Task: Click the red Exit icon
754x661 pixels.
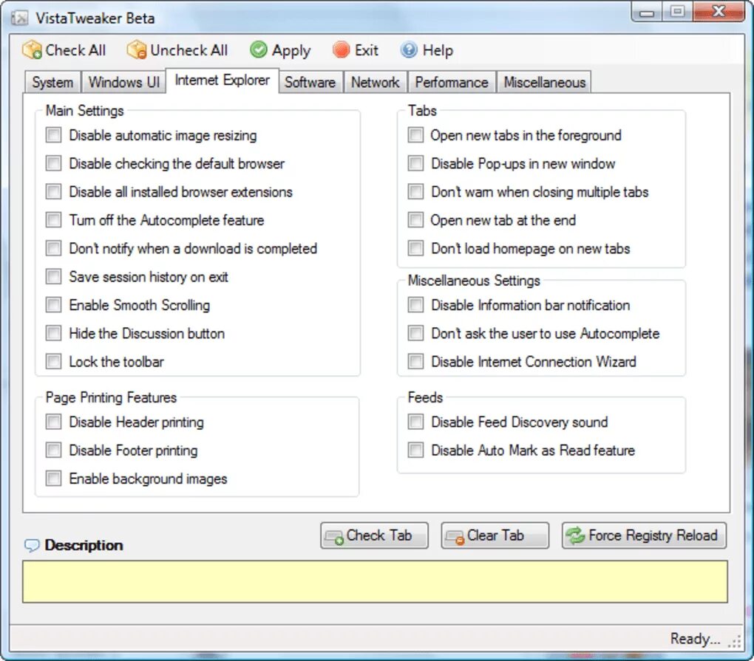Action: (341, 50)
